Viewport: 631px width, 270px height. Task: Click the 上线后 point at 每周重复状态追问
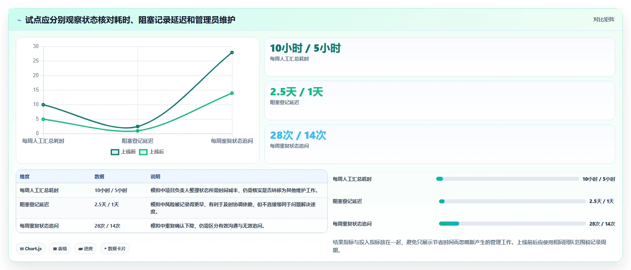[232, 93]
